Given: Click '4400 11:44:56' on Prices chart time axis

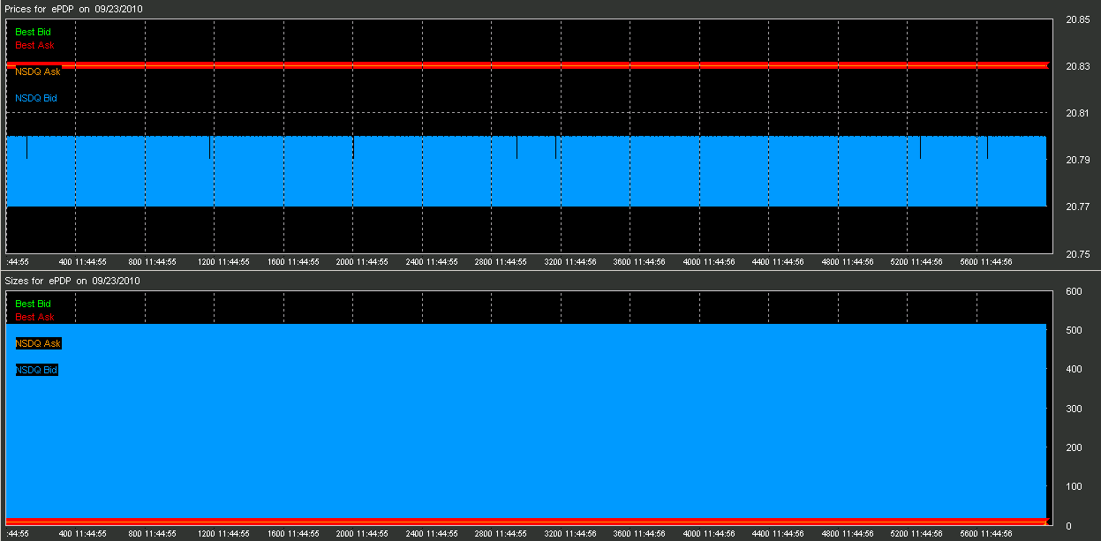Looking at the screenshot, I should (778, 262).
